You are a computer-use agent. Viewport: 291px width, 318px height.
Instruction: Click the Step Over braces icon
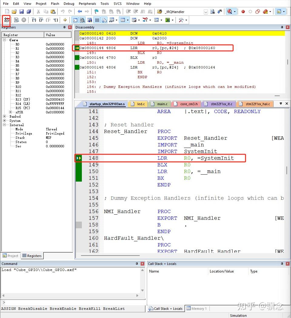41,20
